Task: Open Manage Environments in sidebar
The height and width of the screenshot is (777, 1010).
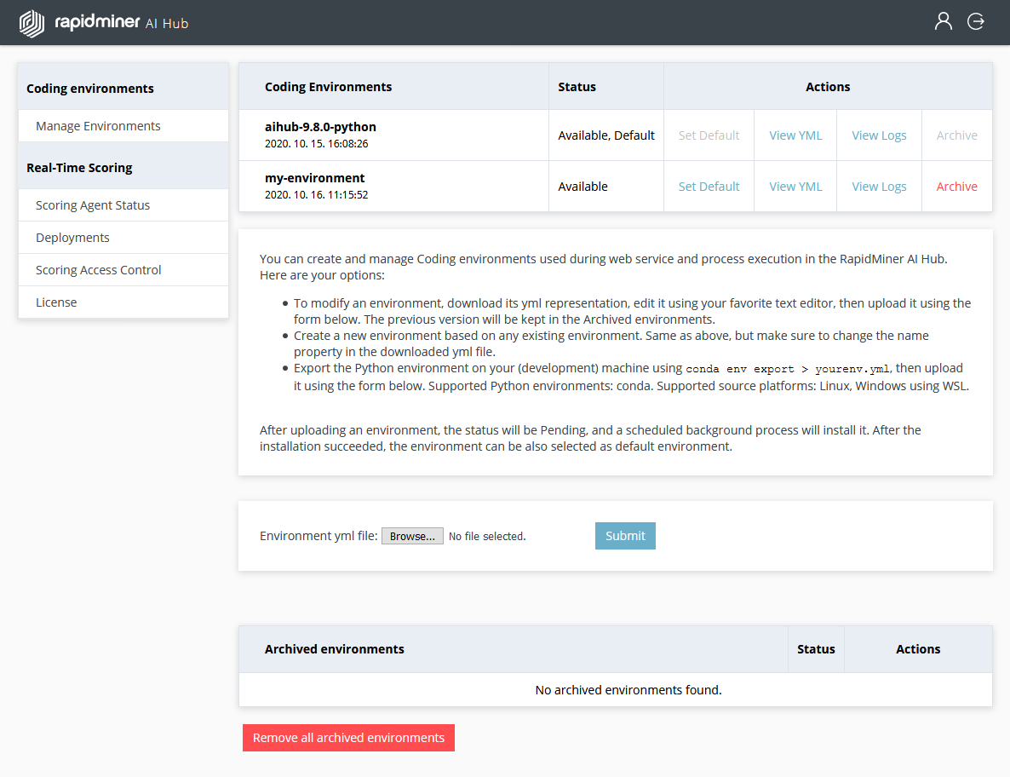Action: pos(98,126)
